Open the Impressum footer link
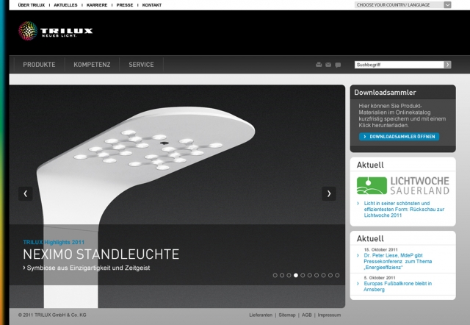Viewport: 470px width, 325px height. (329, 315)
